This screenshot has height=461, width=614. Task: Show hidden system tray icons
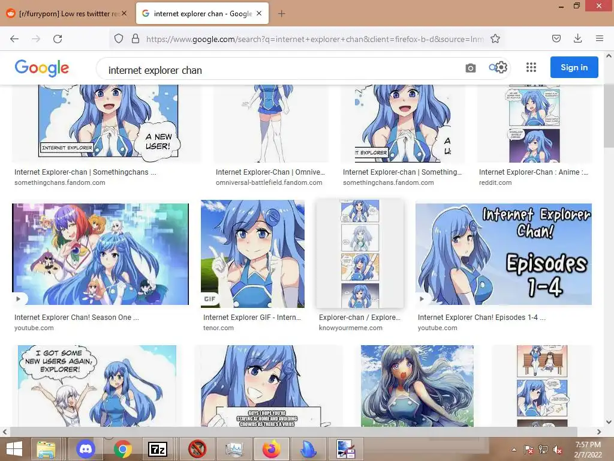point(514,449)
